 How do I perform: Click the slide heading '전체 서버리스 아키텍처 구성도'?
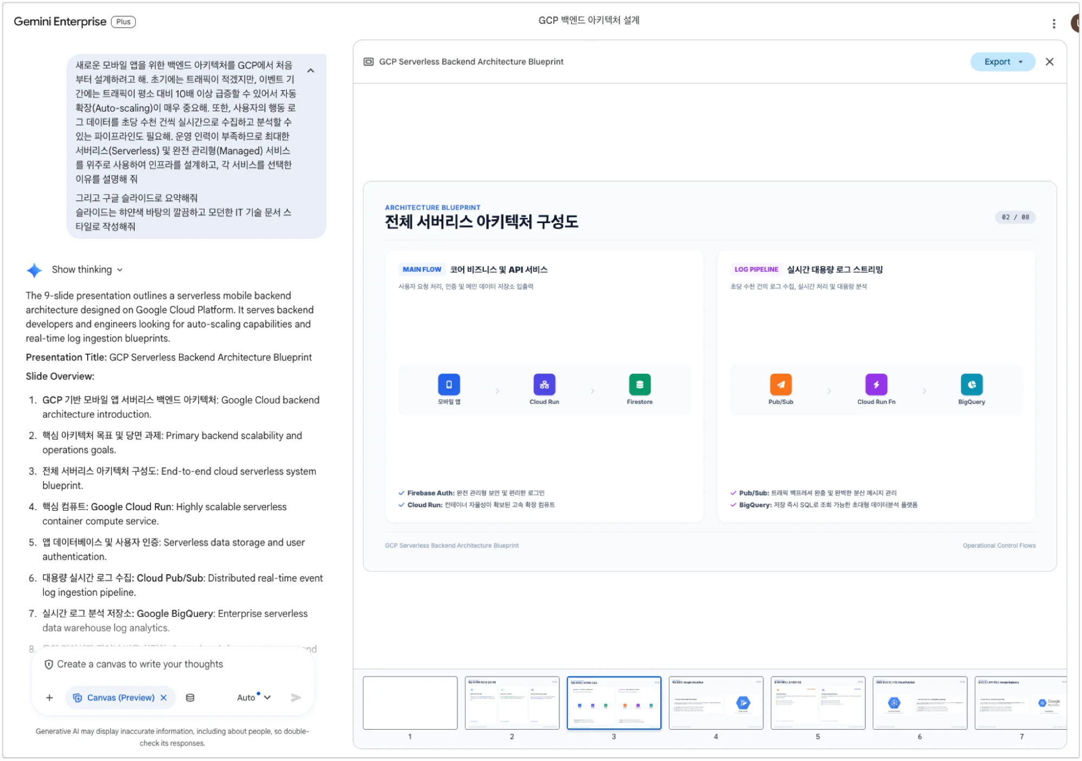(x=481, y=222)
